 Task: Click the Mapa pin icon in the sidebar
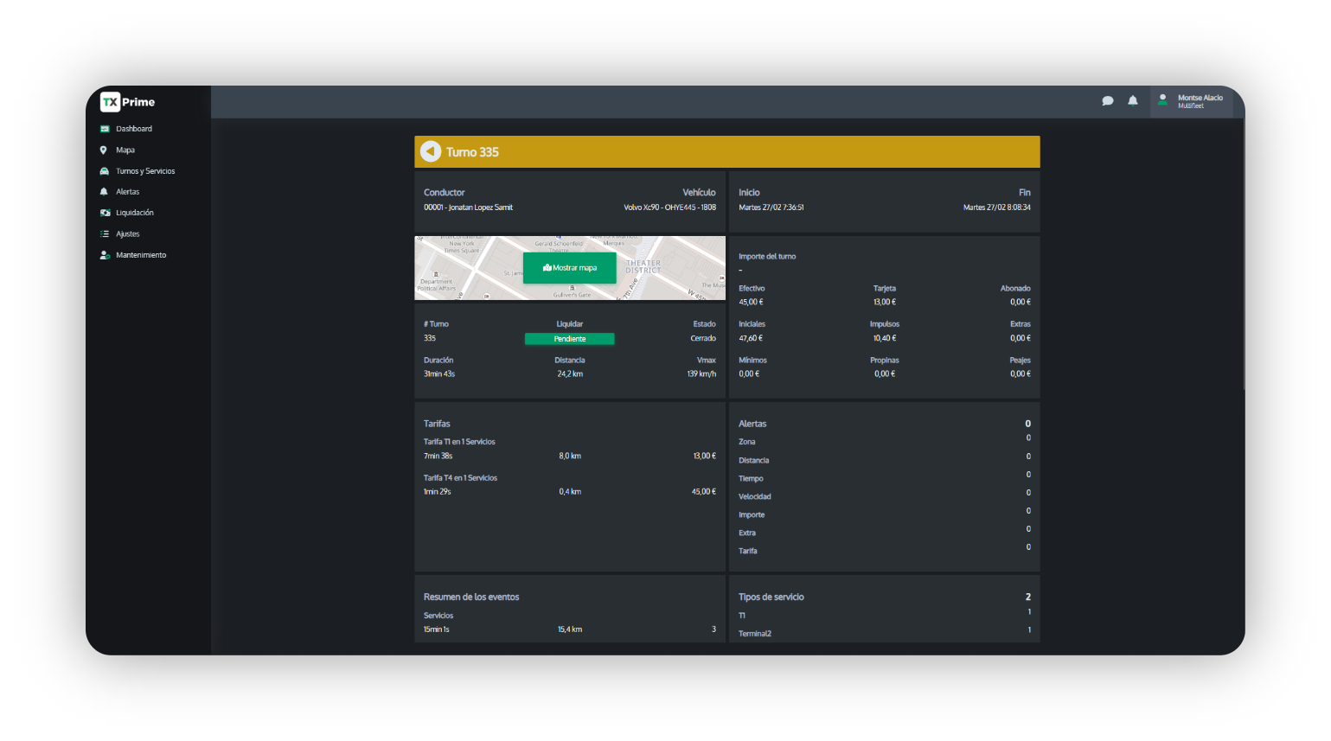tap(104, 150)
